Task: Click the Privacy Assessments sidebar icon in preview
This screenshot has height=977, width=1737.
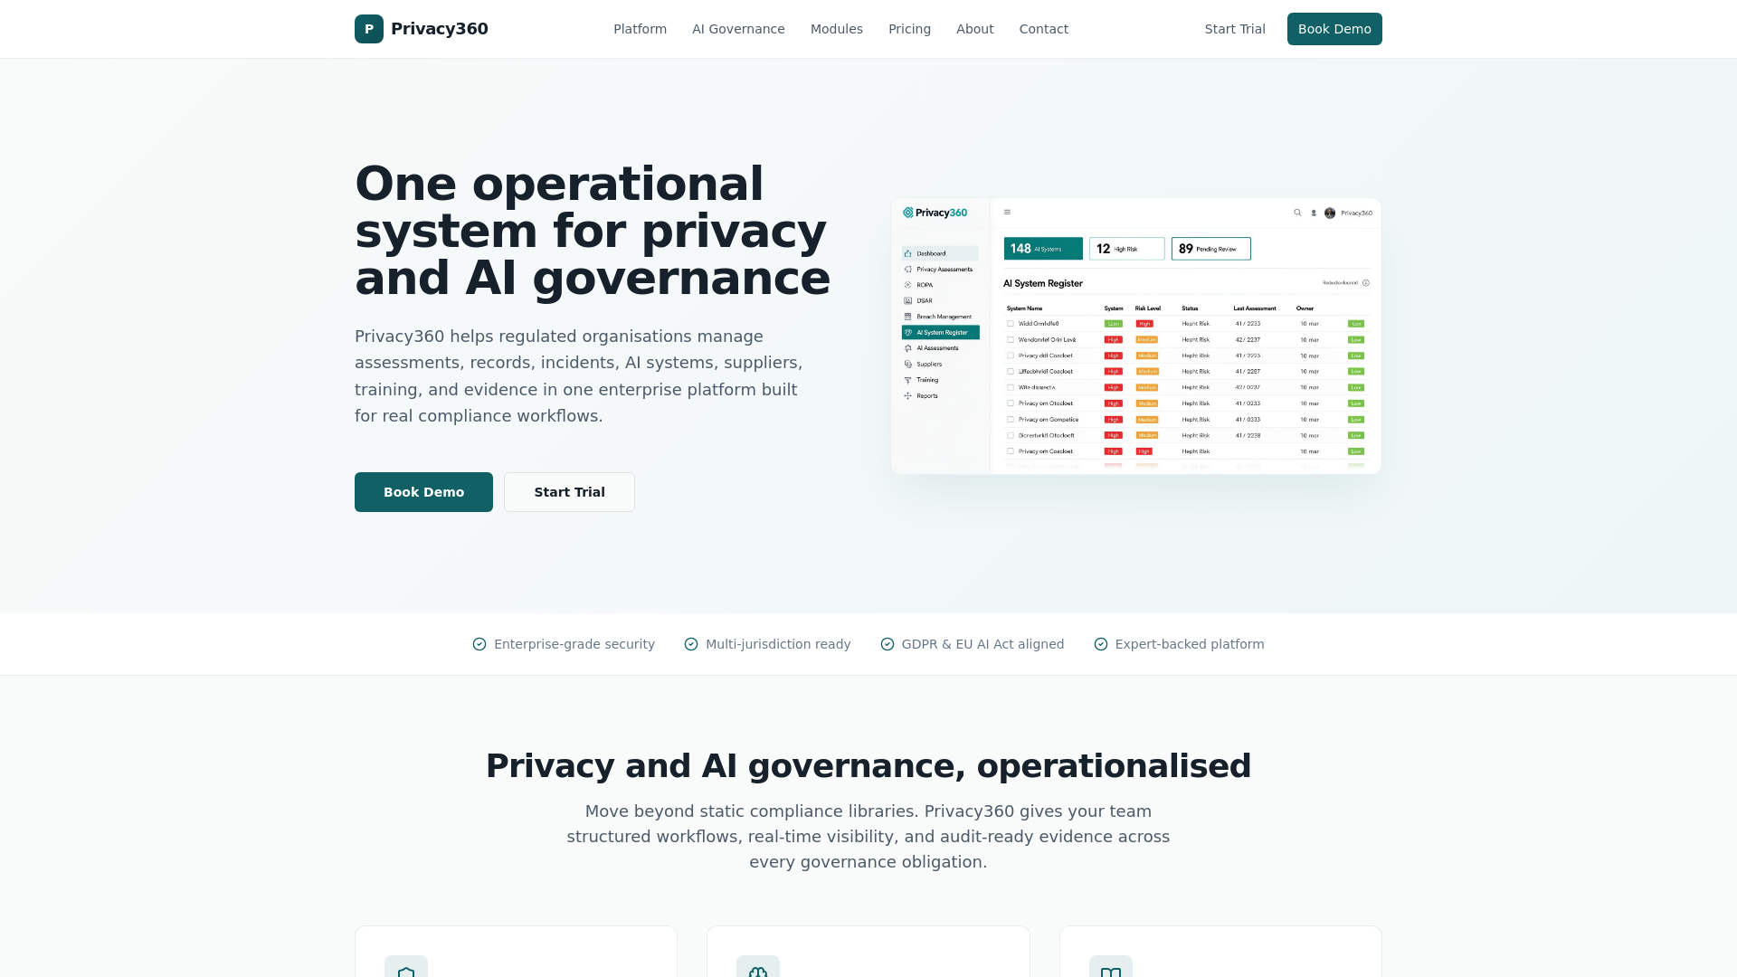Action: point(908,270)
